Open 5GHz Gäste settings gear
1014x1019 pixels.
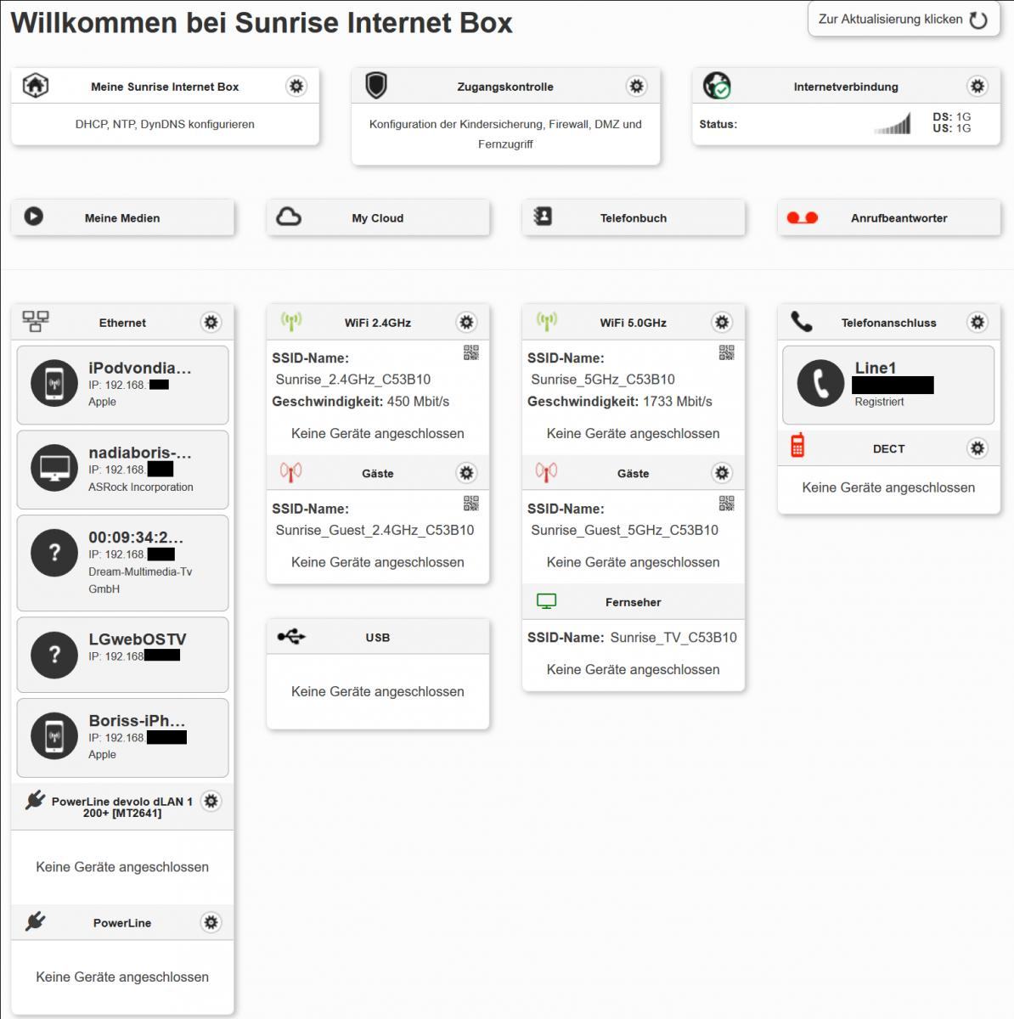coord(722,473)
